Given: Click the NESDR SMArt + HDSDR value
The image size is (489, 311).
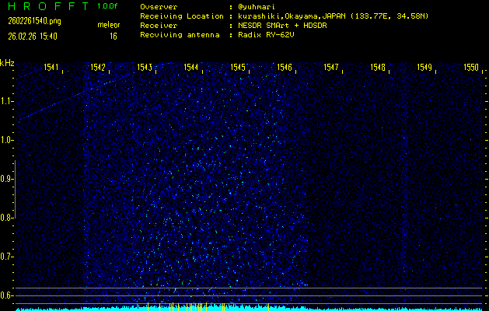Looking at the screenshot, I should (x=282, y=26).
